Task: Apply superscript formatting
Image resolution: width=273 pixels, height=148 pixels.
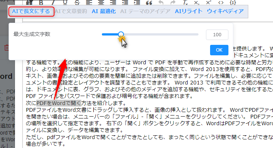Action: [209, 3]
